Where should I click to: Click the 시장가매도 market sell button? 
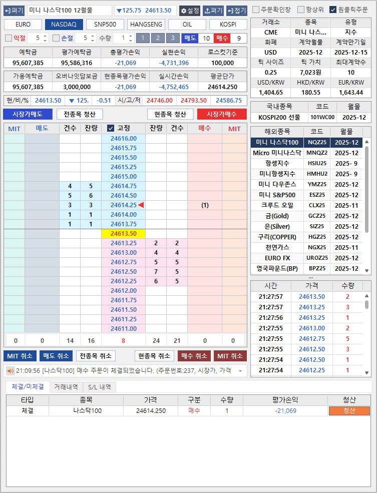pos(28,114)
